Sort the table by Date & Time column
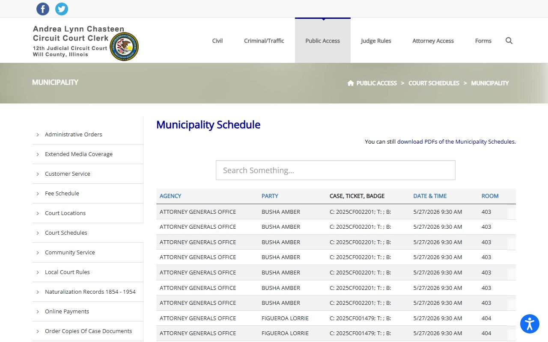Image resolution: width=548 pixels, height=342 pixels. (430, 196)
